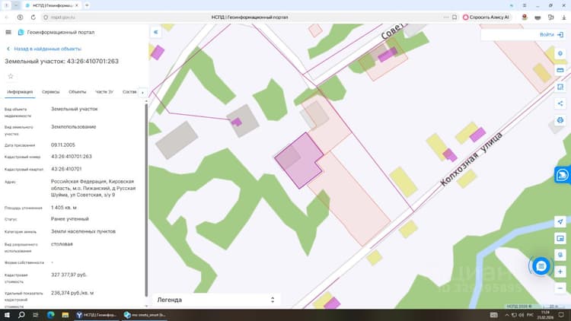Open the Части ЗУ tab
Screen dimensions: 571x321
[x=104, y=92]
